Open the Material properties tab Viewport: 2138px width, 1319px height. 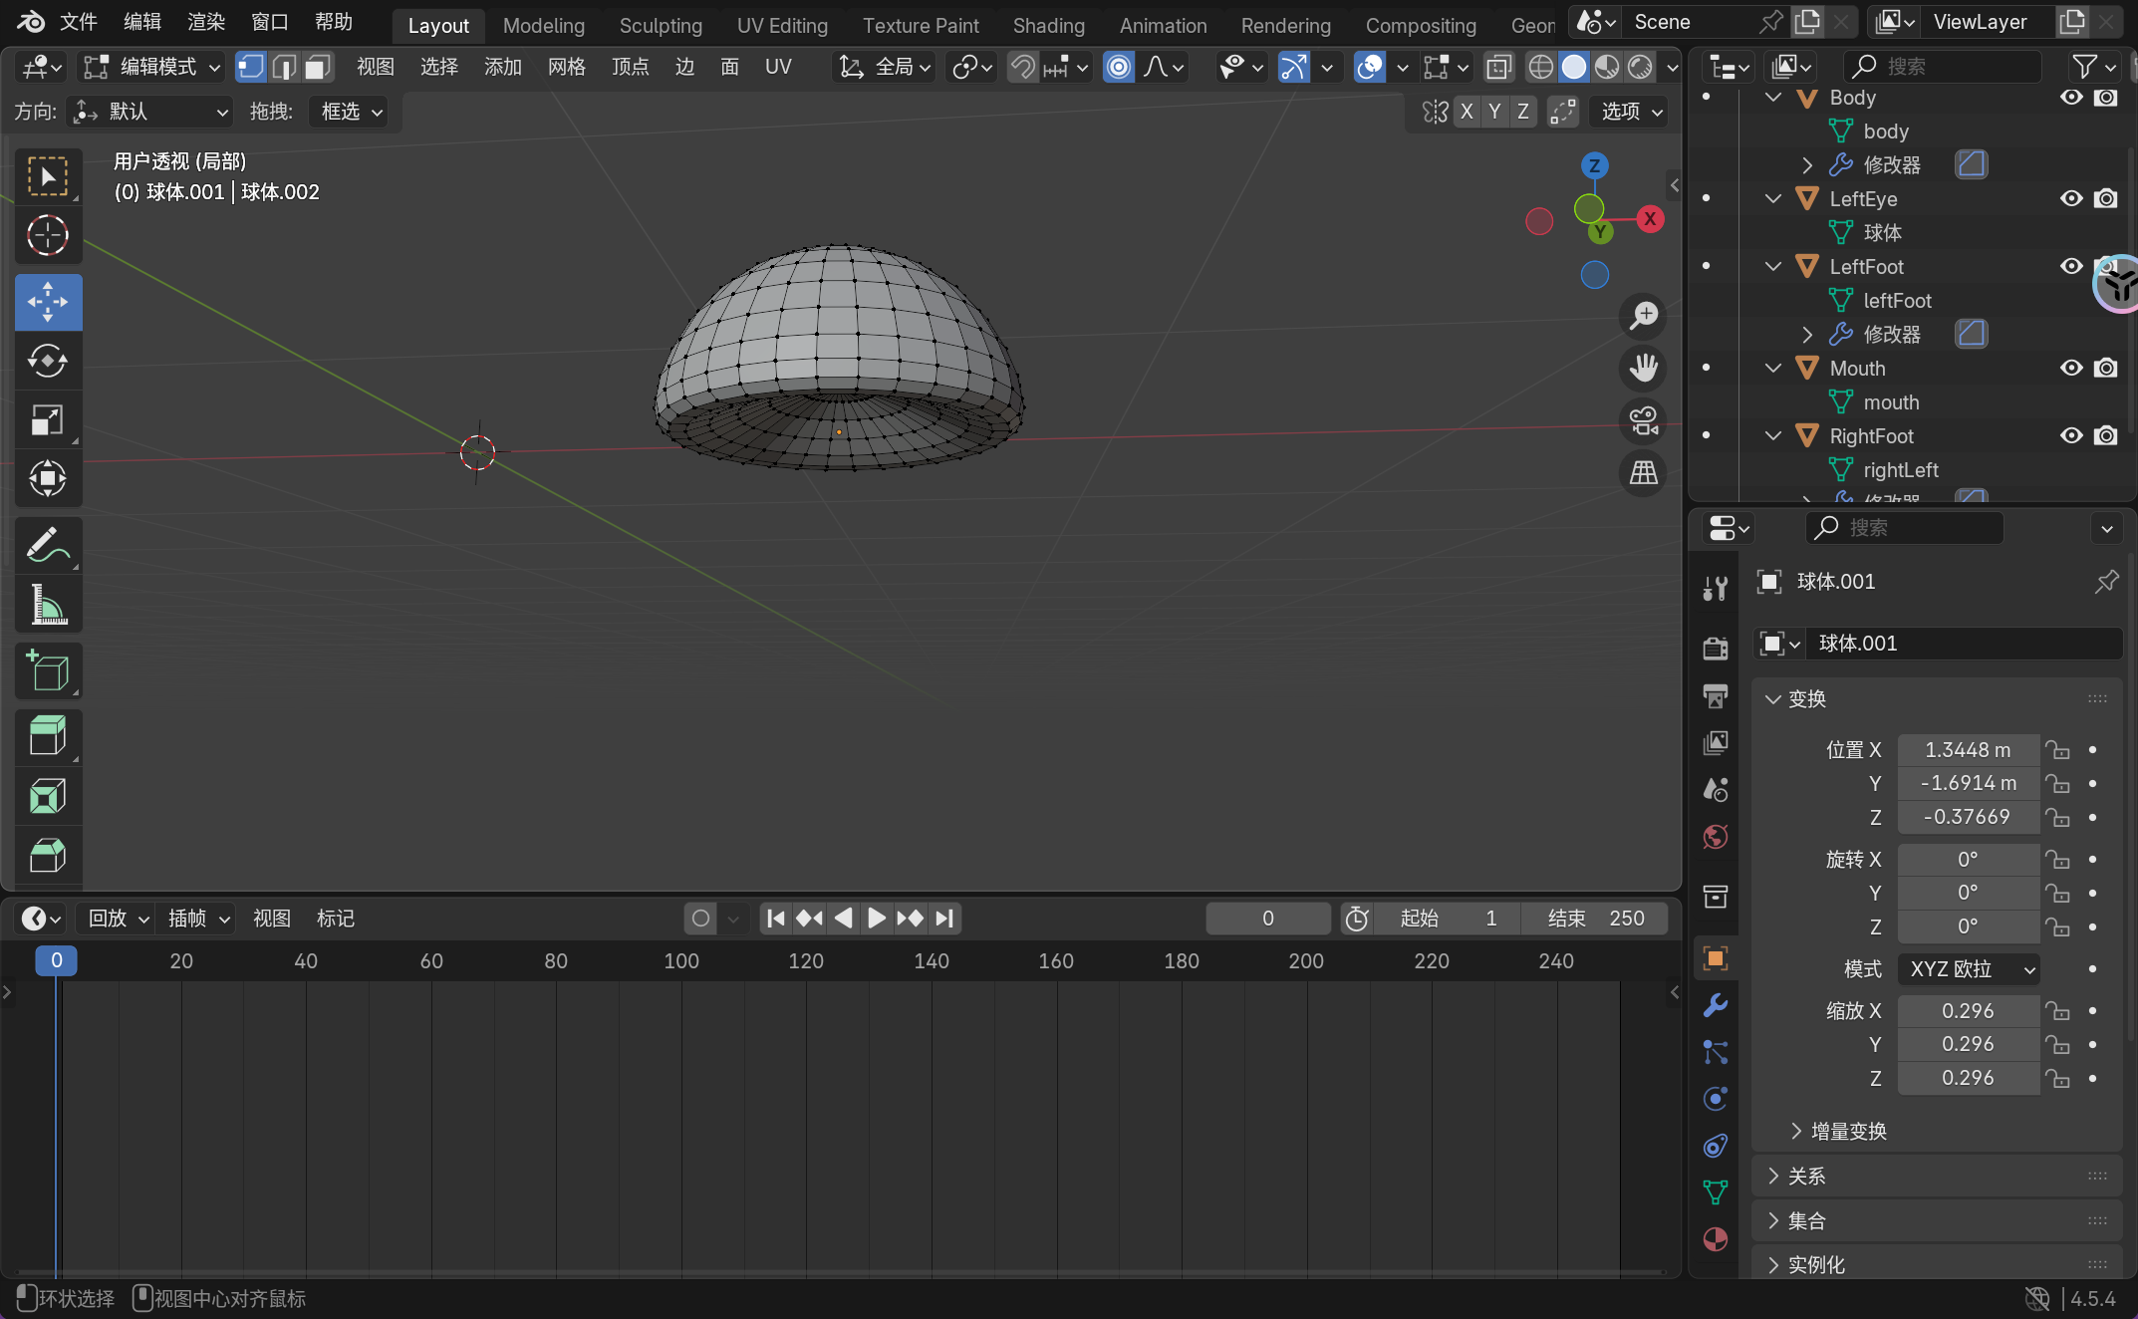1715,1239
